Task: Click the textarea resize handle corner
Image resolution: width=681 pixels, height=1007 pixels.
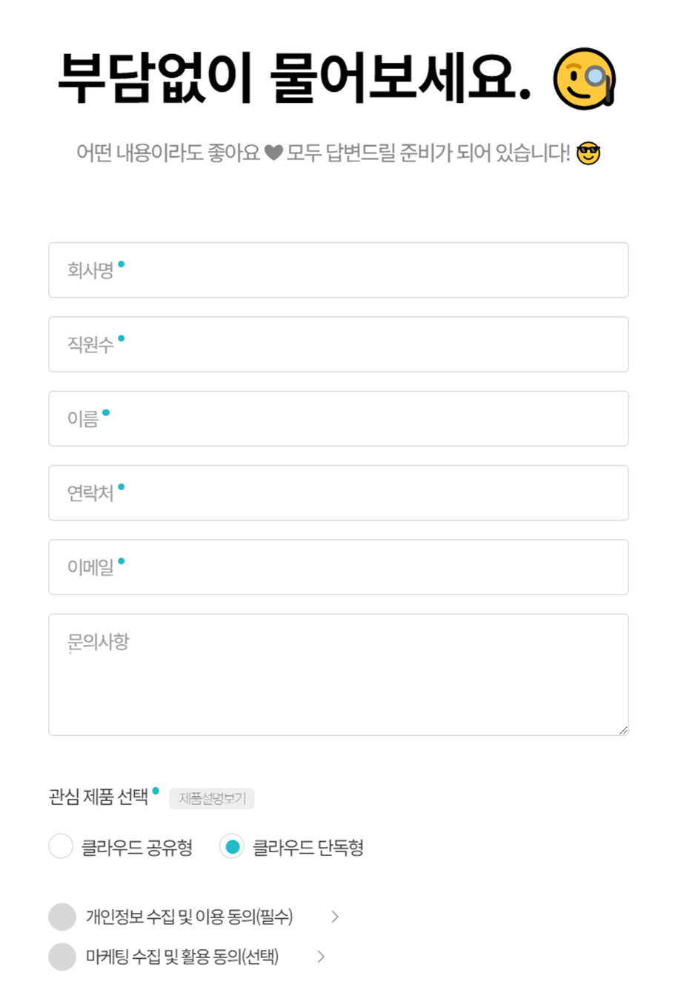Action: coord(623,730)
